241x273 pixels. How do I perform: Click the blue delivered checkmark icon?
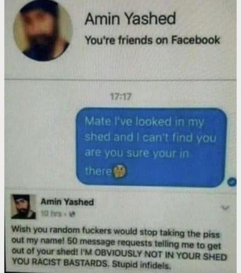tap(232, 182)
